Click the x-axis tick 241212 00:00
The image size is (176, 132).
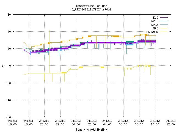pos(76,123)
